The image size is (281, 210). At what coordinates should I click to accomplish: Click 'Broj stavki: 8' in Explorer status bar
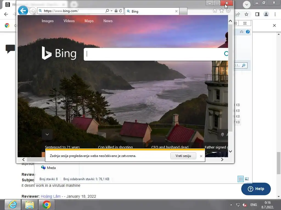tap(49, 179)
